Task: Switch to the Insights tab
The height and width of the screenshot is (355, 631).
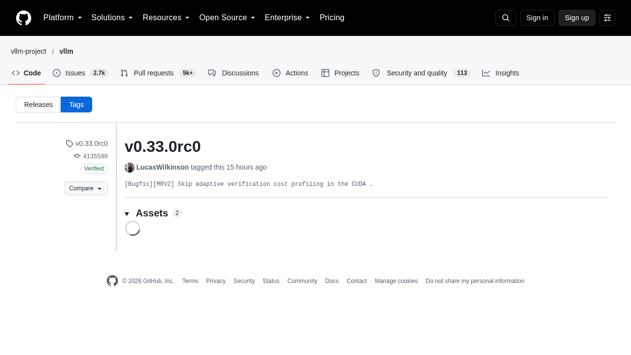Action: point(500,73)
